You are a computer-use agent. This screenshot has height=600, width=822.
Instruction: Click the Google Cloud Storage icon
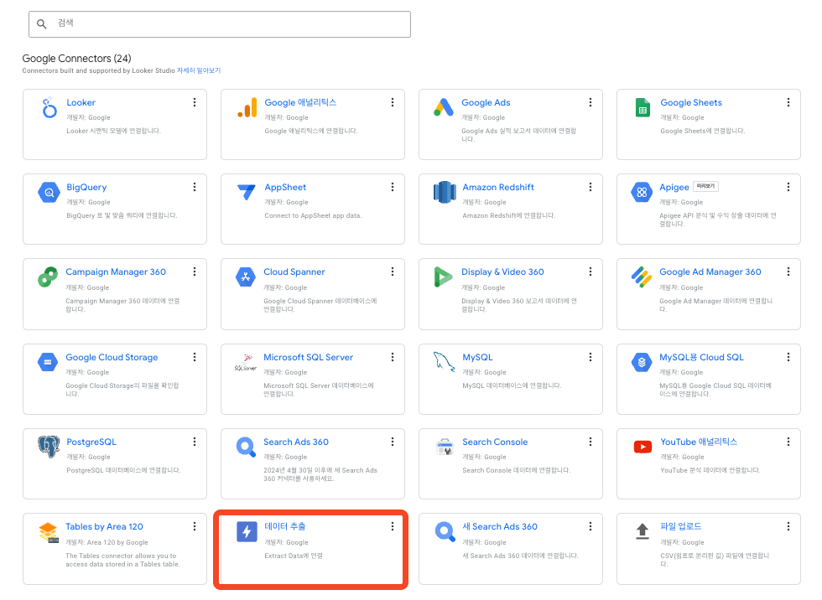[48, 362]
